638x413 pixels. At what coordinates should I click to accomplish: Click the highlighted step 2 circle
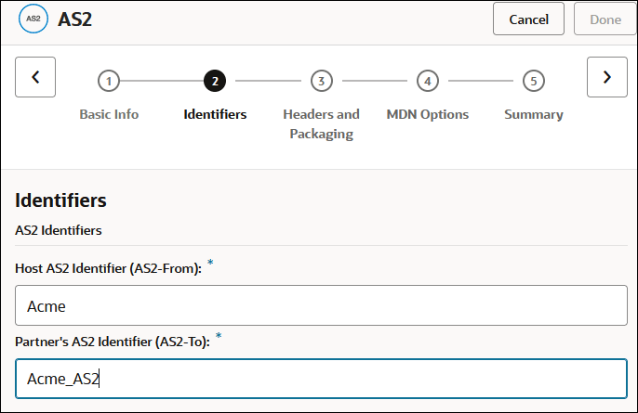point(215,81)
